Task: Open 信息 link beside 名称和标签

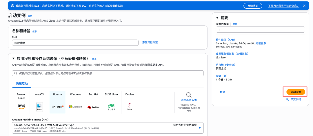Action: tap(34, 31)
